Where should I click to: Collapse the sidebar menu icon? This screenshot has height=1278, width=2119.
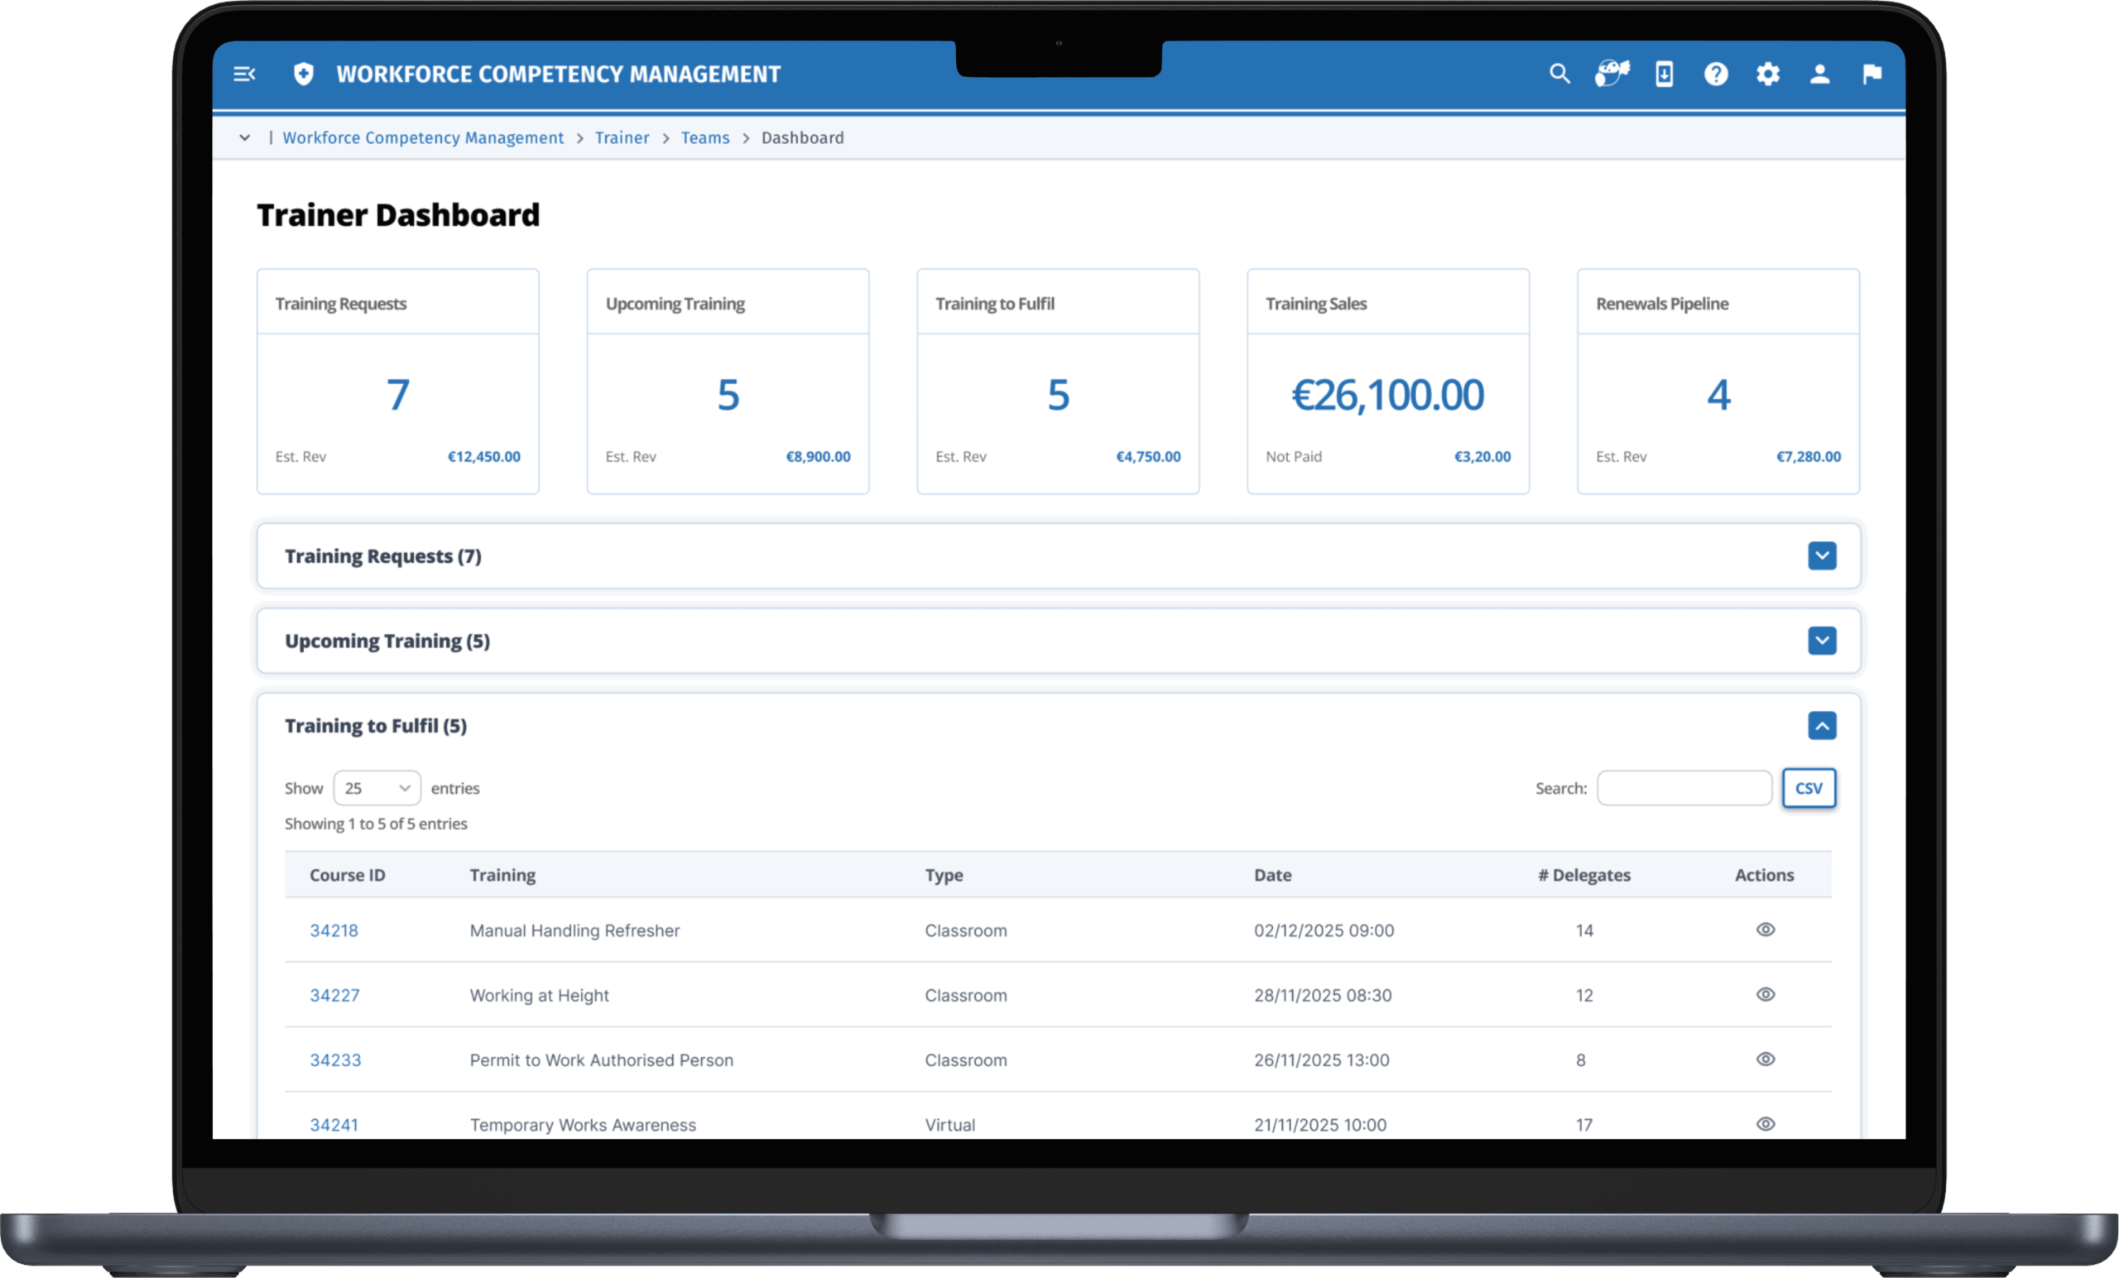coord(244,74)
